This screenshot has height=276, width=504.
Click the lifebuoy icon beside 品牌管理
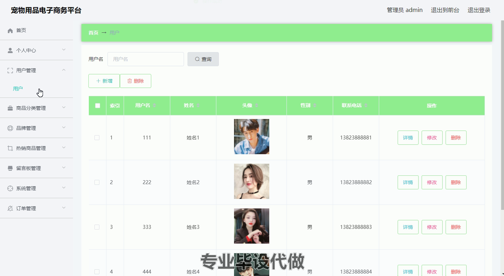click(x=10, y=128)
